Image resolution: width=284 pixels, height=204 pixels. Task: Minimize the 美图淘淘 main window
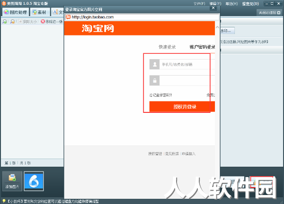266,3
